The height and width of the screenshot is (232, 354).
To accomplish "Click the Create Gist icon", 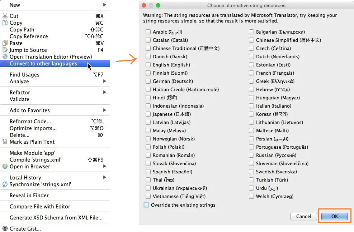I will pos(4,229).
